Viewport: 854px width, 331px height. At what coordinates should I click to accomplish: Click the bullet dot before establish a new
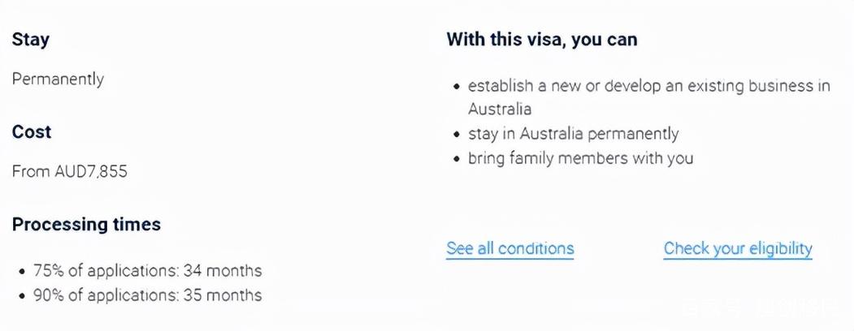coord(457,86)
